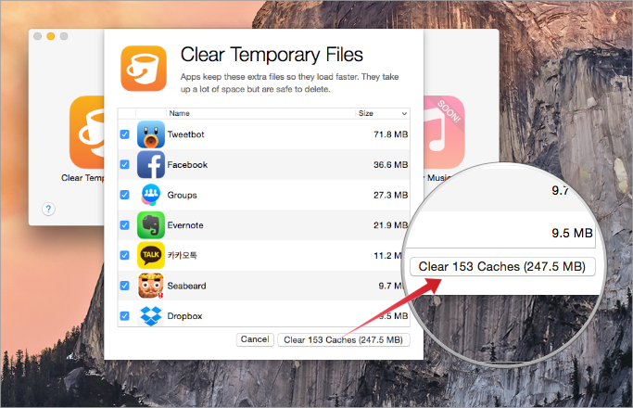Select the Facebook app icon
The image size is (633, 408).
click(151, 165)
